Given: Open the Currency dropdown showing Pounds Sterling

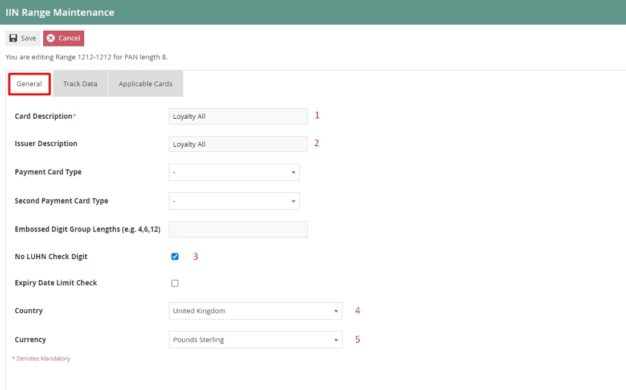Looking at the screenshot, I should [336, 339].
